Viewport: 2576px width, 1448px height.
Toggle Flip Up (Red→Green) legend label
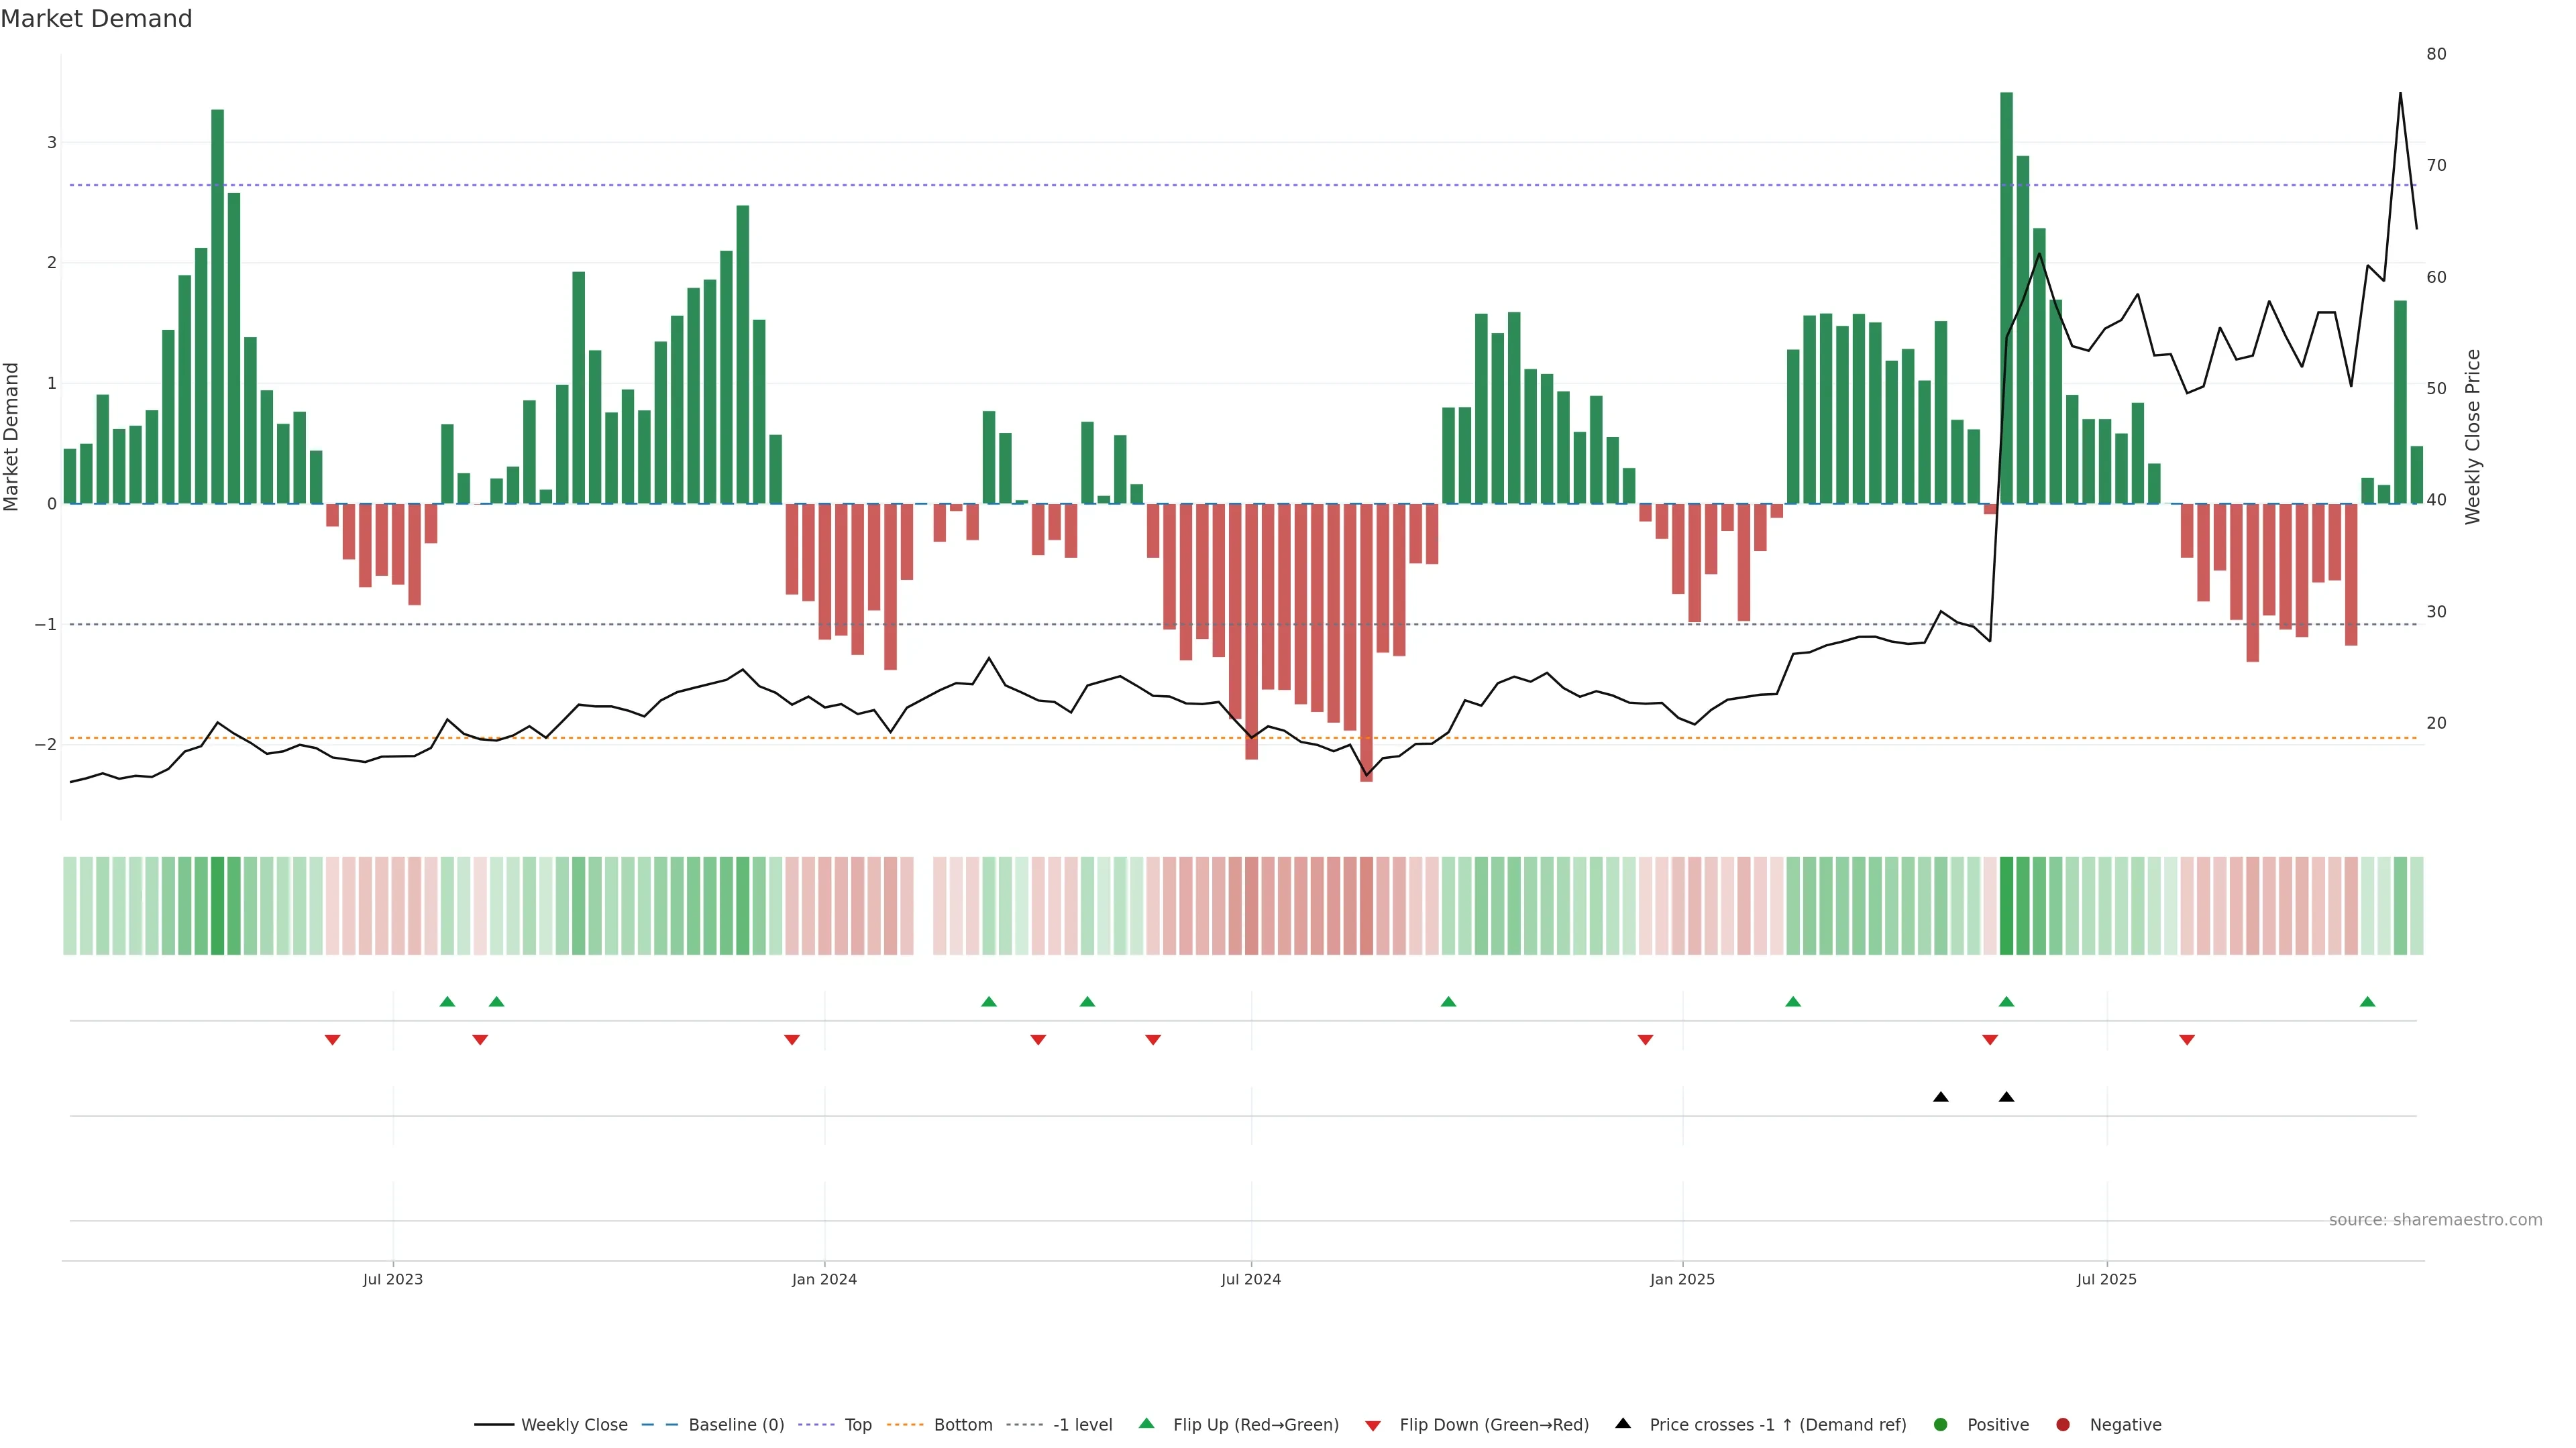(1255, 1425)
